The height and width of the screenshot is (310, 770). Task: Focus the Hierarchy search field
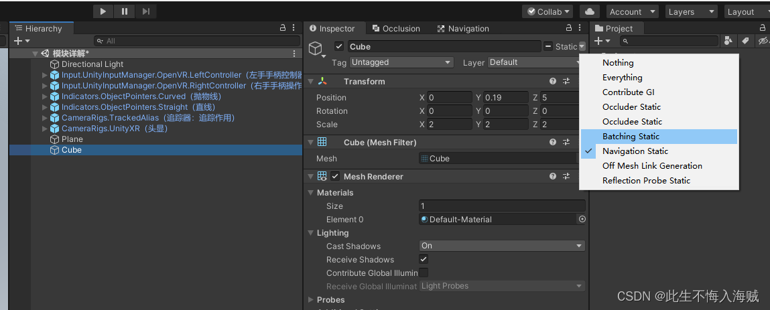pyautogui.click(x=197, y=42)
